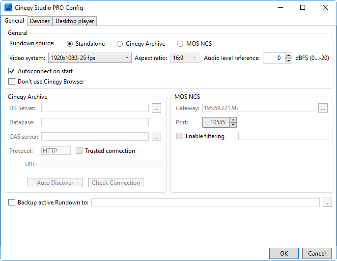Toggle Enable filtering checkbox

click(180, 136)
